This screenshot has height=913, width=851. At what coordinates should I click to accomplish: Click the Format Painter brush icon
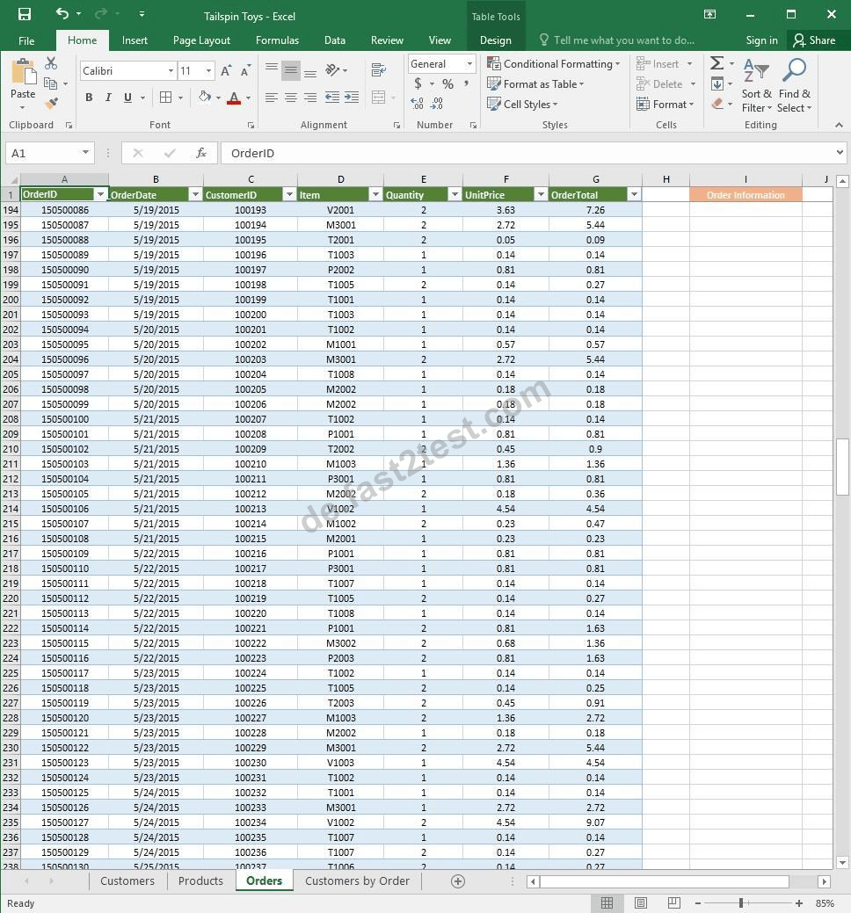click(x=52, y=104)
